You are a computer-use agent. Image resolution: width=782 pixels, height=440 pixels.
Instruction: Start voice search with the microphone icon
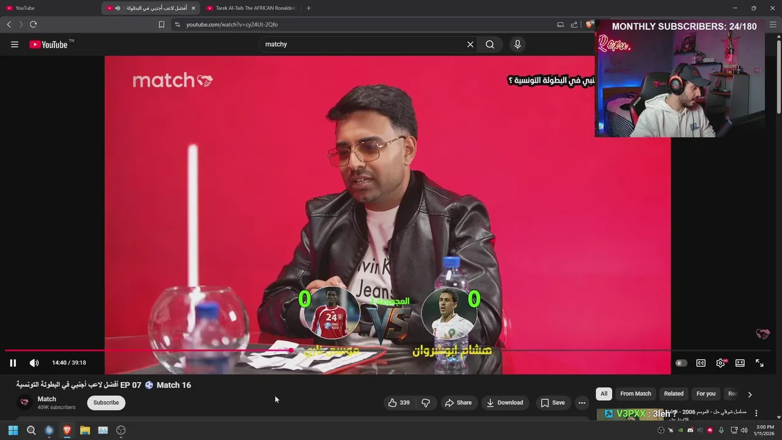517,45
